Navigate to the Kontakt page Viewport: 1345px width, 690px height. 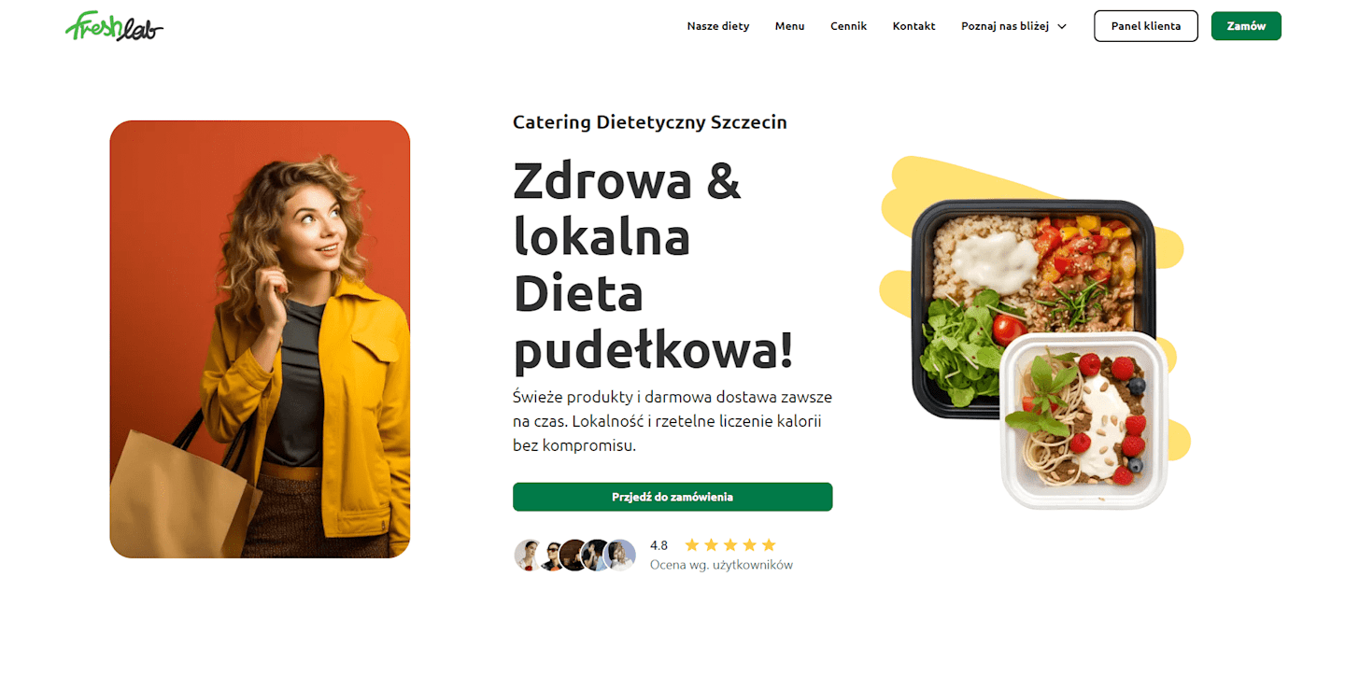pos(913,26)
